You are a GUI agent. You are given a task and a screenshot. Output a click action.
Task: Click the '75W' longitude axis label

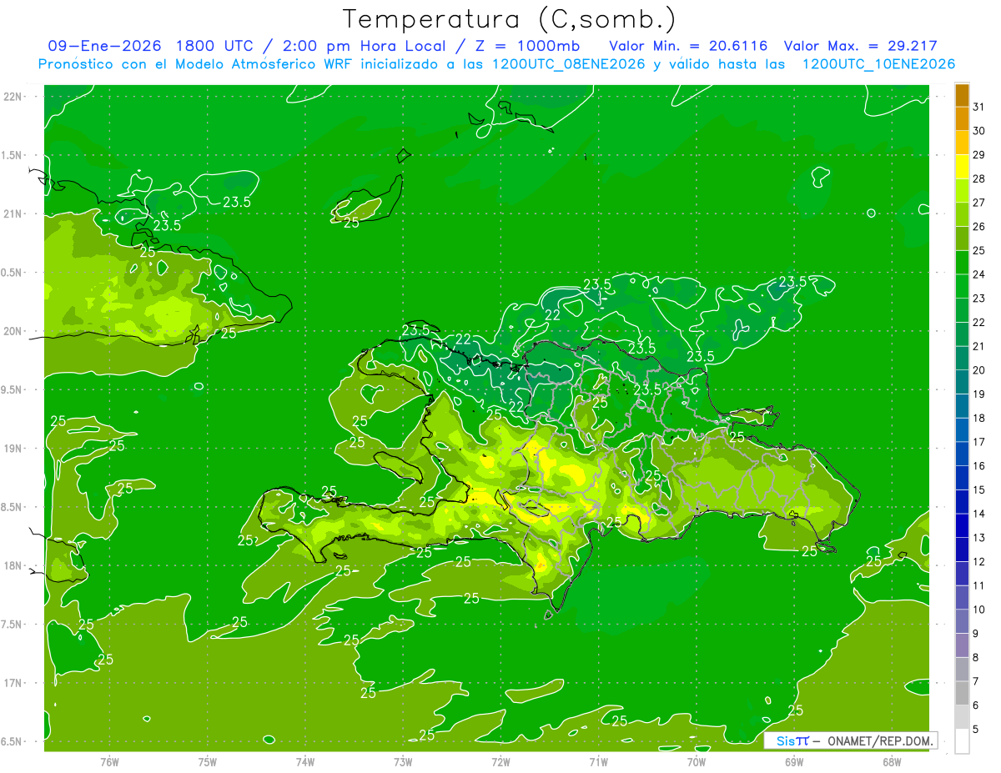(x=208, y=762)
